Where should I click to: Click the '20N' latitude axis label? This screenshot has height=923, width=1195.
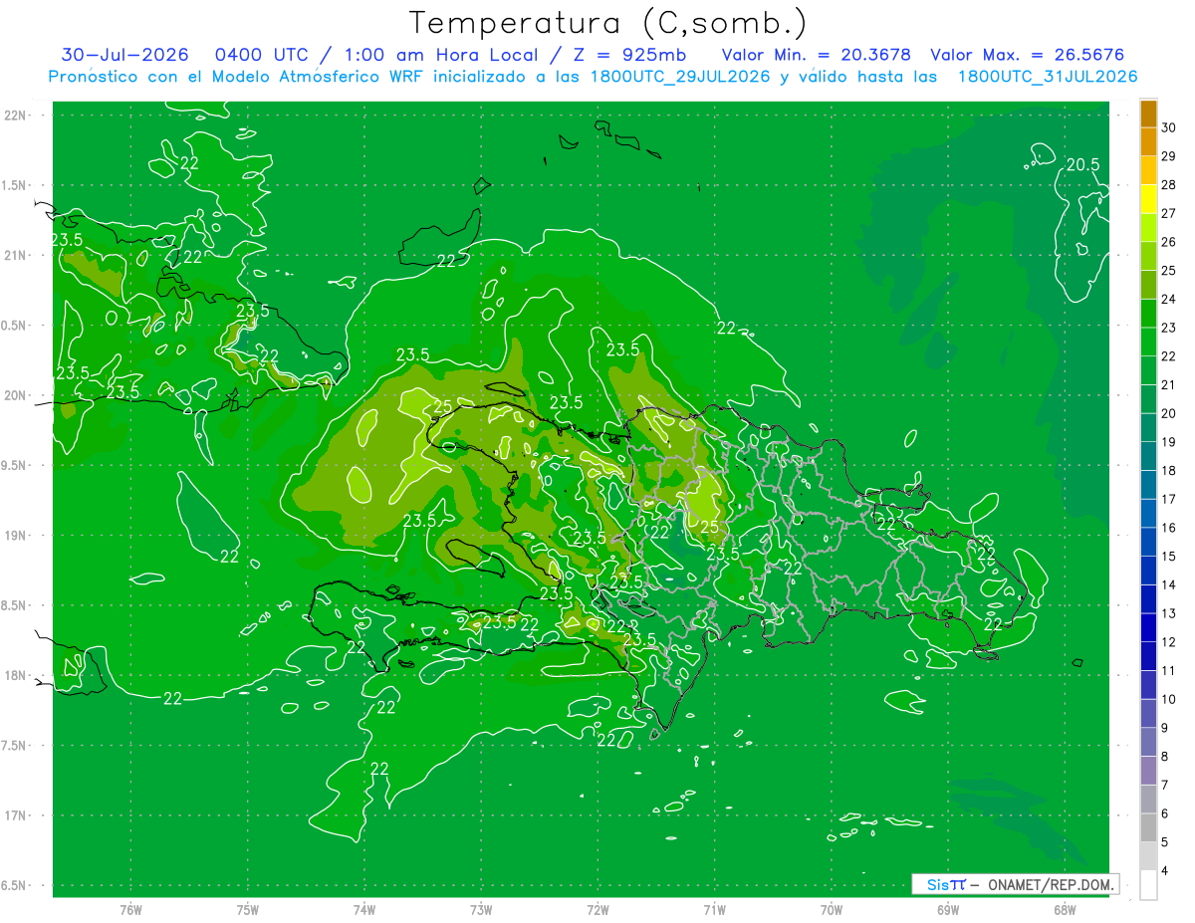tap(17, 395)
